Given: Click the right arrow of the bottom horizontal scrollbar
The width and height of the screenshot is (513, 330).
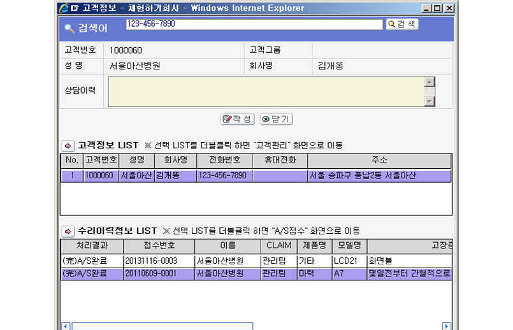Looking at the screenshot, I should (446, 326).
